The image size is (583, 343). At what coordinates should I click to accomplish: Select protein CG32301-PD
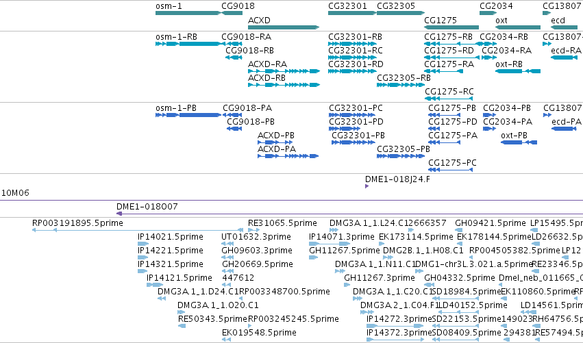point(345,129)
